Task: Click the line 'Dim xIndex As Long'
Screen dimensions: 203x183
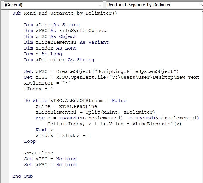Action: click(50, 48)
